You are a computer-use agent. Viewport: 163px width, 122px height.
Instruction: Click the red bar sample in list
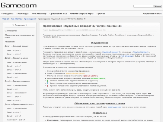coord(47,86)
